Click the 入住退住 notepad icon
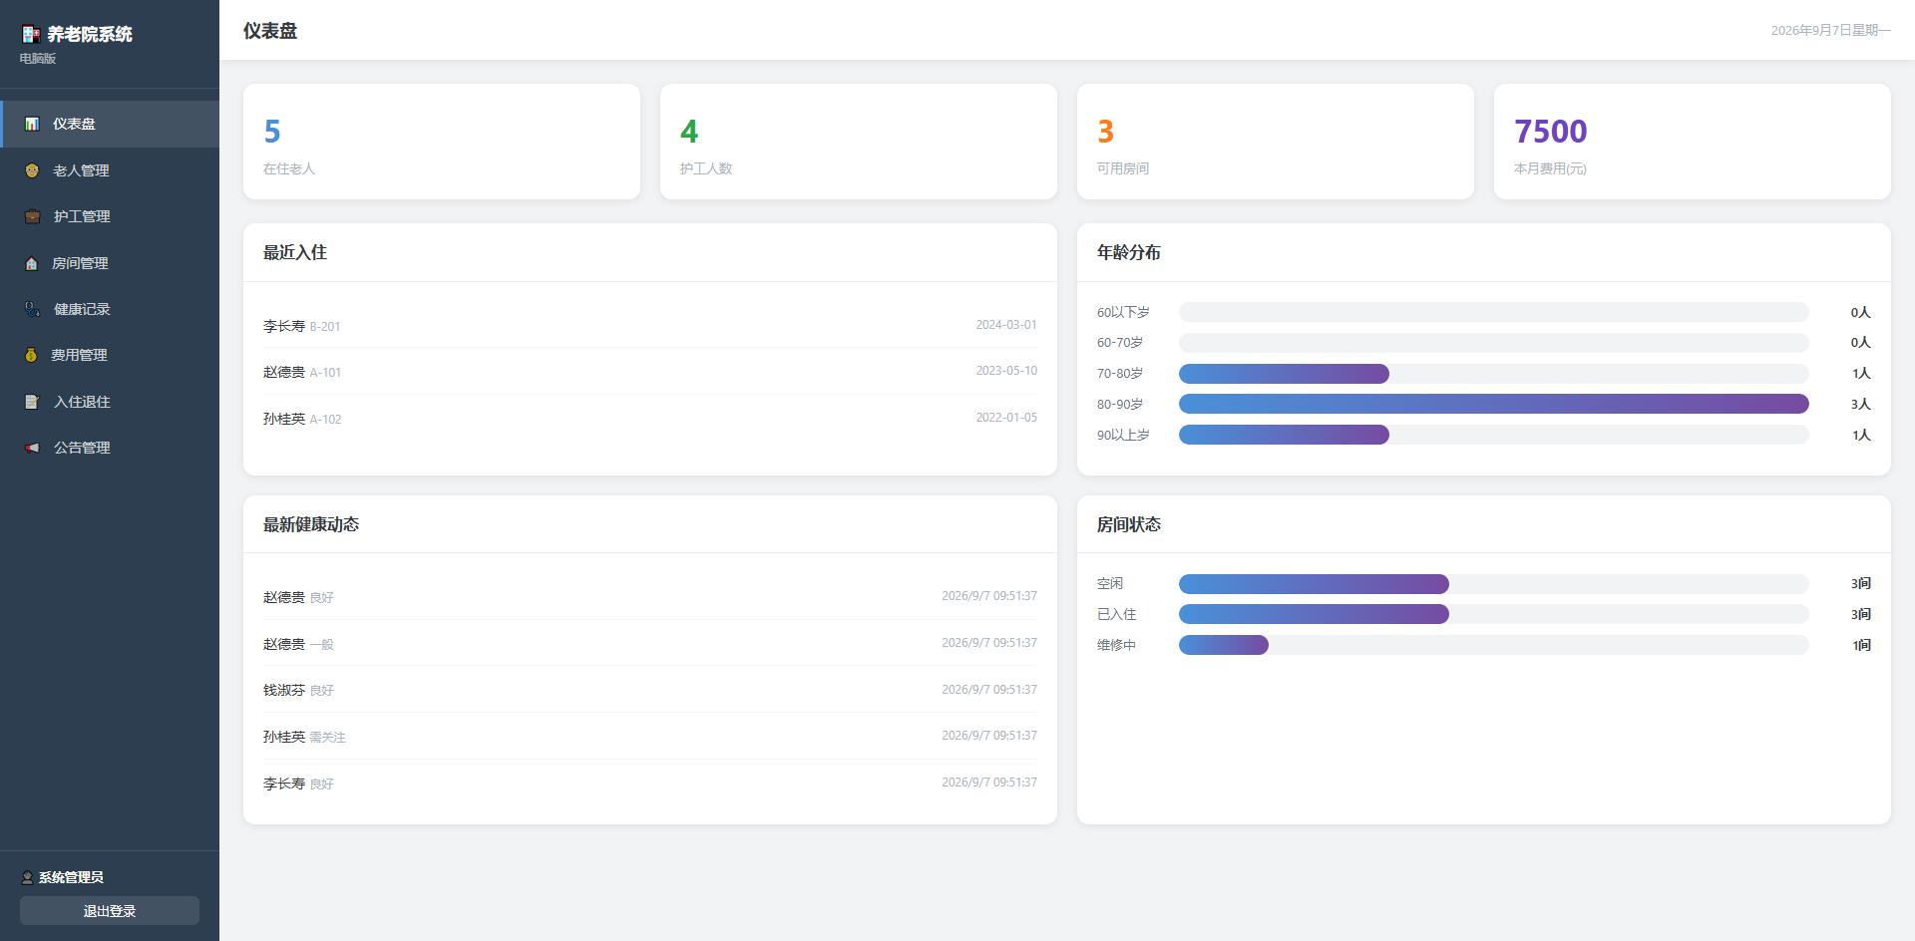Screen dimensions: 1915x941 tap(32, 402)
